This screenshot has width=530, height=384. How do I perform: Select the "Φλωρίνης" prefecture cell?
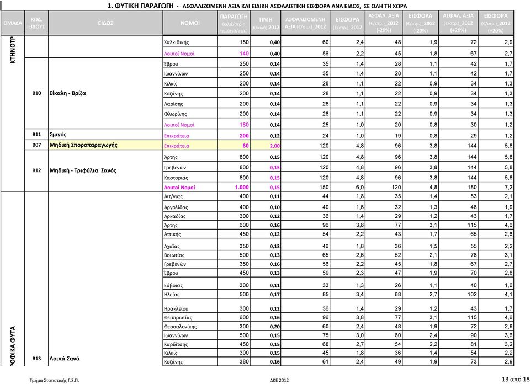coord(190,114)
